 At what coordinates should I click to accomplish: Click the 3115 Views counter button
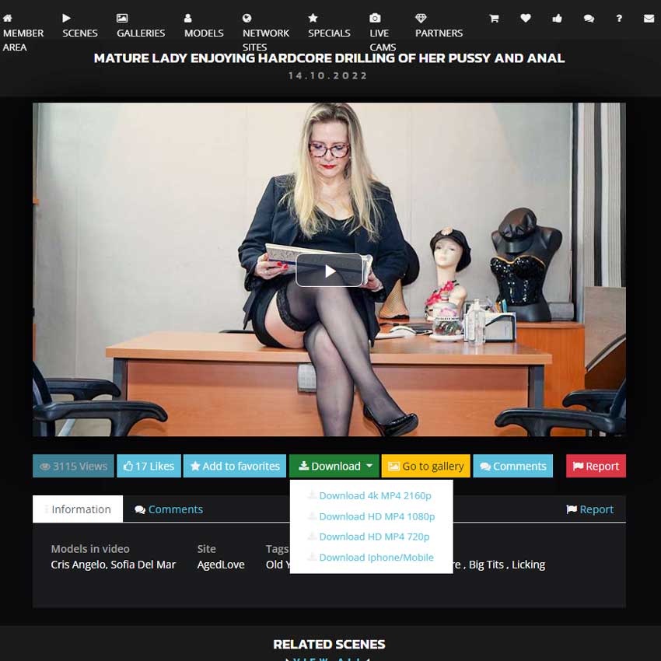(x=73, y=466)
